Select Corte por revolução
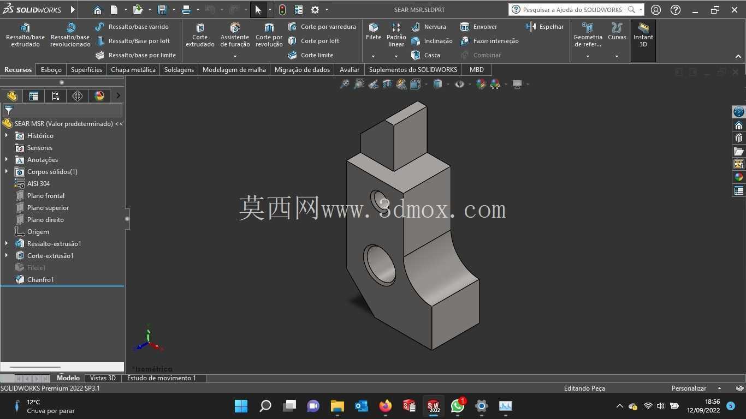 pos(269,35)
